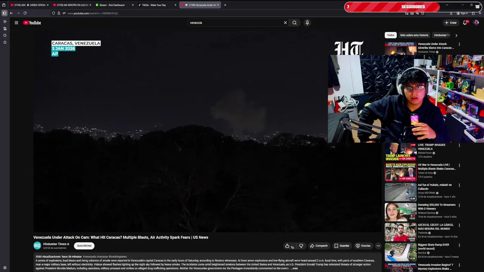Show more filter chips with arrow

click(x=456, y=35)
